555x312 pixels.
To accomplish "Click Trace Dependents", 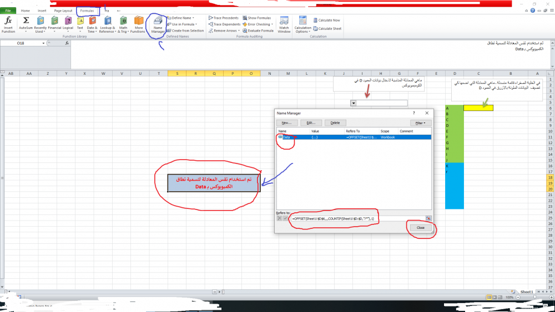I will [x=224, y=24].
